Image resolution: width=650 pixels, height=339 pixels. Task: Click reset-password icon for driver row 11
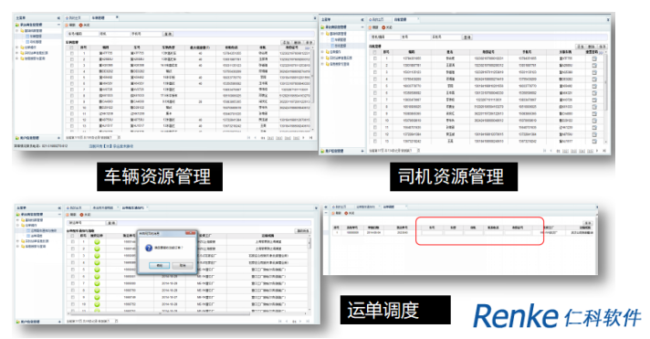594,127
